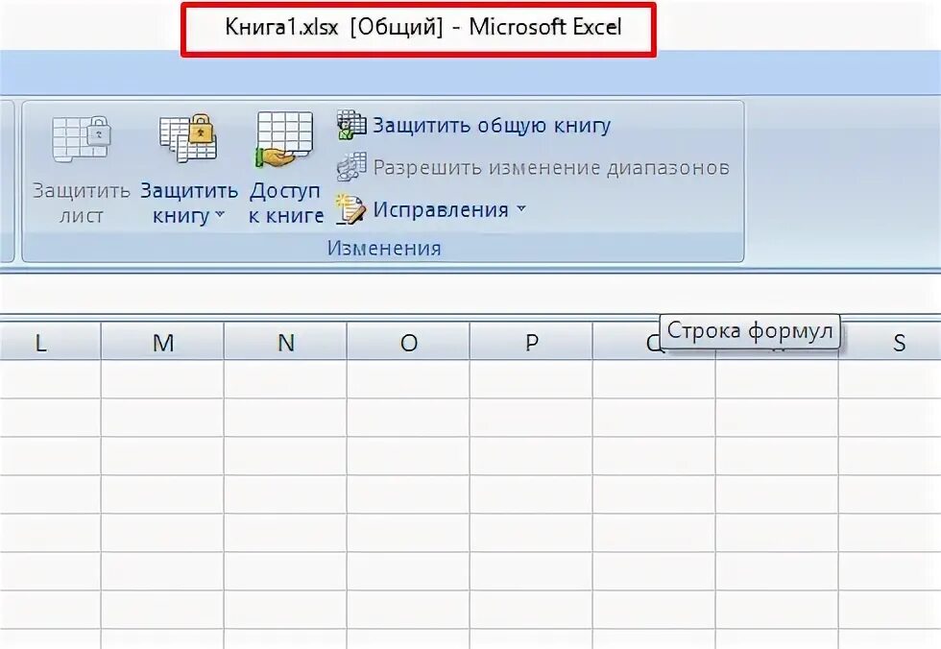Viewport: 941px width, 649px height.
Task: Select column N header
Action: 286,341
